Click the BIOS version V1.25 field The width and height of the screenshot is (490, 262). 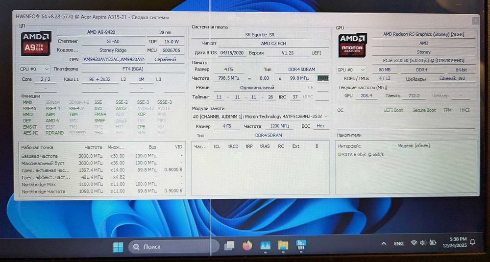tap(288, 53)
